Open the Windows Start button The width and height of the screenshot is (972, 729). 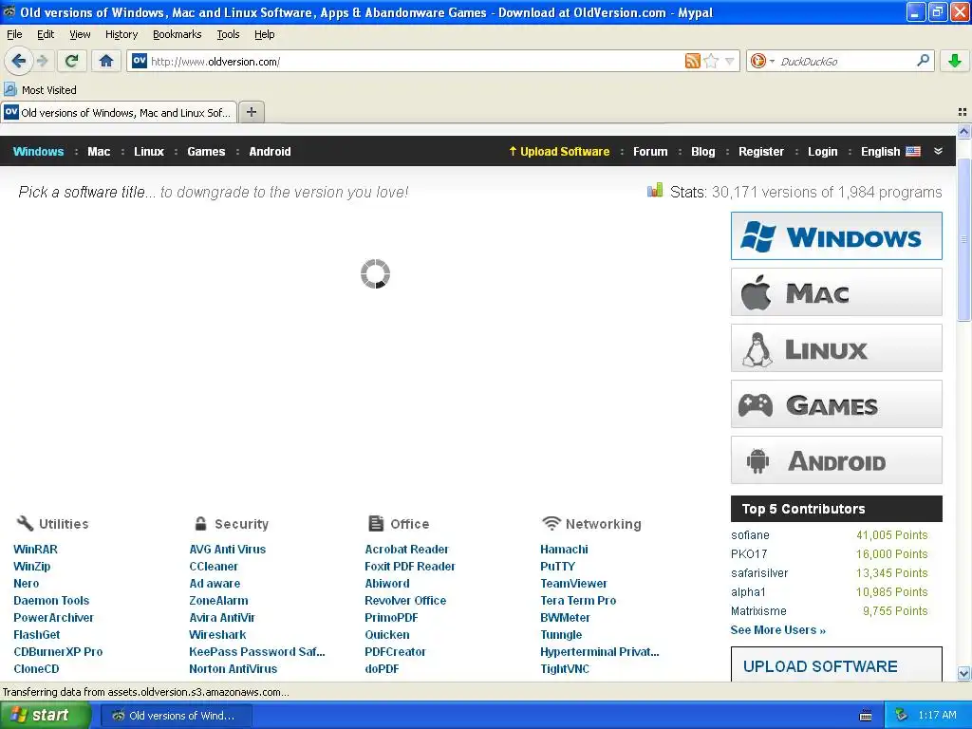tap(46, 716)
